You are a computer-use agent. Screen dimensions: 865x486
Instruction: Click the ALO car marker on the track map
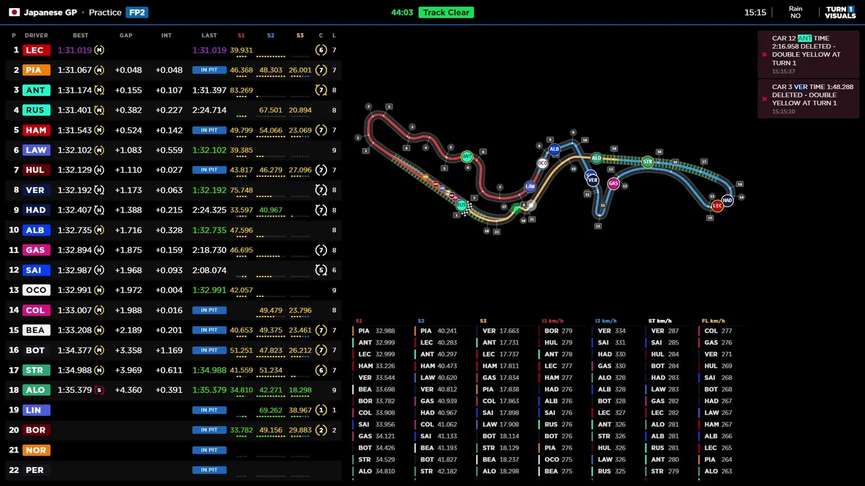596,158
